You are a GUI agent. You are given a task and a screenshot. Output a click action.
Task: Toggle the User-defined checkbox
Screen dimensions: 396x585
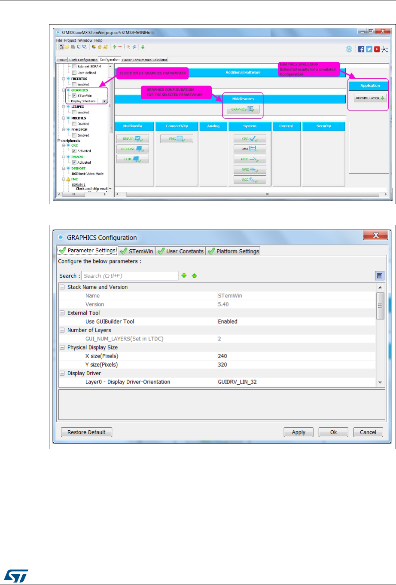tap(74, 73)
